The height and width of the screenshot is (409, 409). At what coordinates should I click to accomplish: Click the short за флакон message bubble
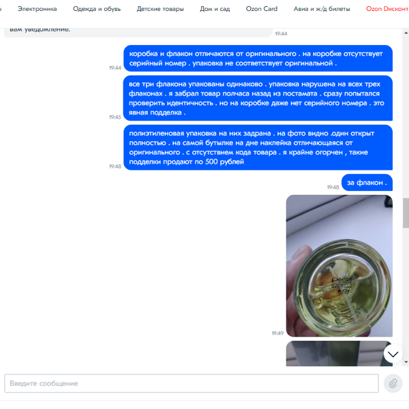[x=367, y=183]
